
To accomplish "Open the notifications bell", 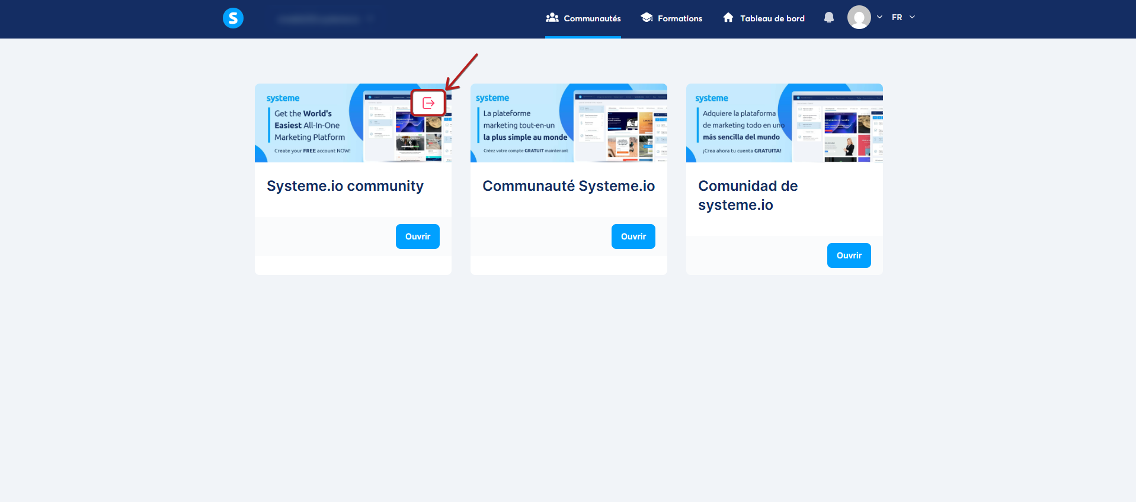I will tap(829, 18).
